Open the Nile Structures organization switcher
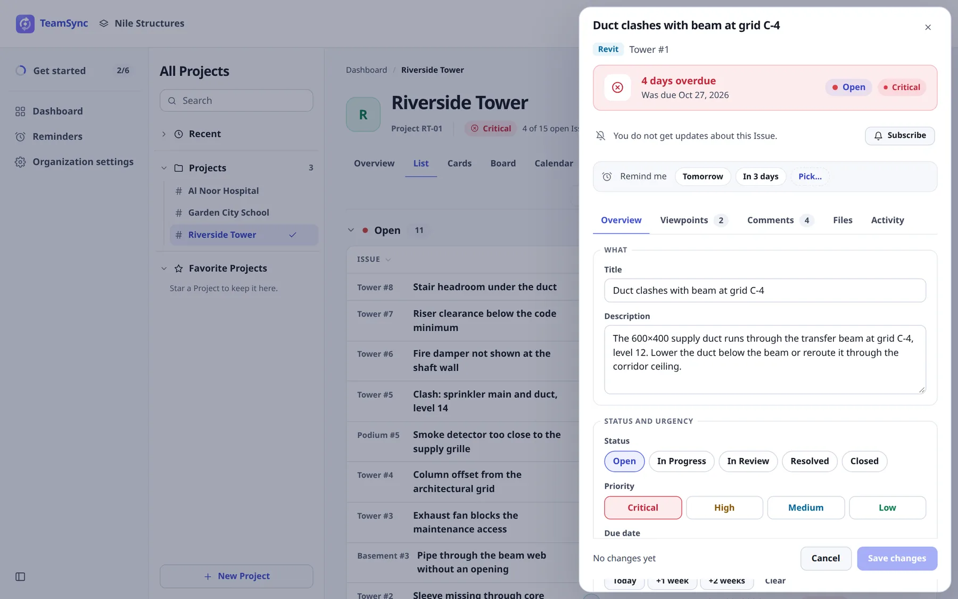This screenshot has height=599, width=958. point(142,23)
